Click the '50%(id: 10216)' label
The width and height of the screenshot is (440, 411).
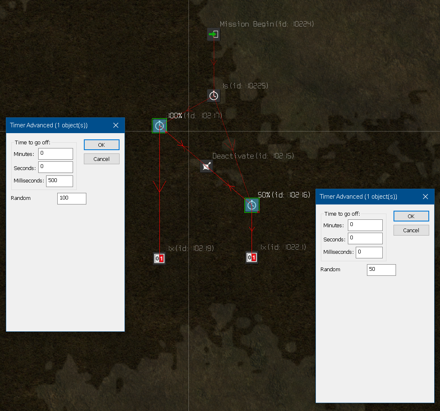click(284, 195)
